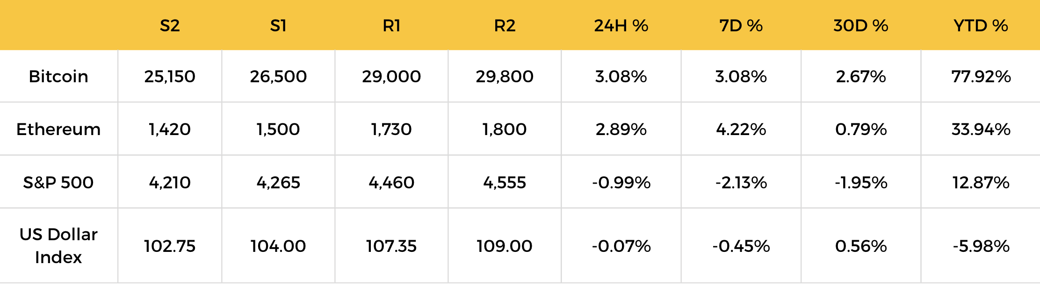This screenshot has height=286, width=1040.
Task: Select the S&P 500 row label
Action: tap(58, 182)
